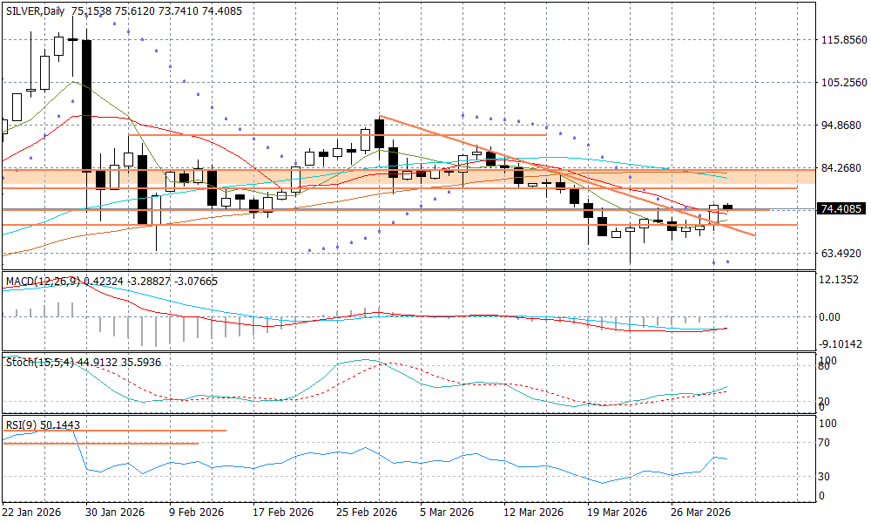The height and width of the screenshot is (523, 871).
Task: Click the SILVER,Daily chart title label
Action: 36,11
